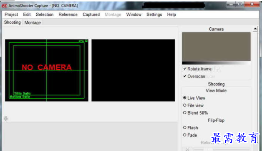Open the Settings menu
Screen dimensions: 262x151
[154, 15]
